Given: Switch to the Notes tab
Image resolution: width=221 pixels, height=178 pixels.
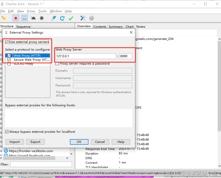Looking at the screenshot, I should [141, 26].
